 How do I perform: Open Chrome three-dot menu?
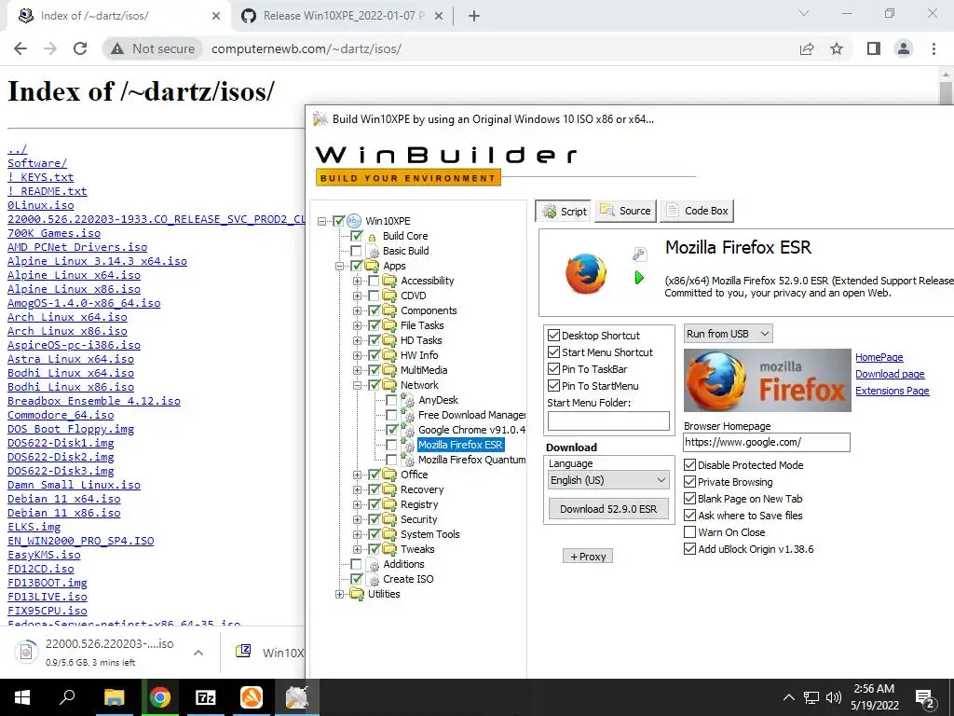[934, 48]
